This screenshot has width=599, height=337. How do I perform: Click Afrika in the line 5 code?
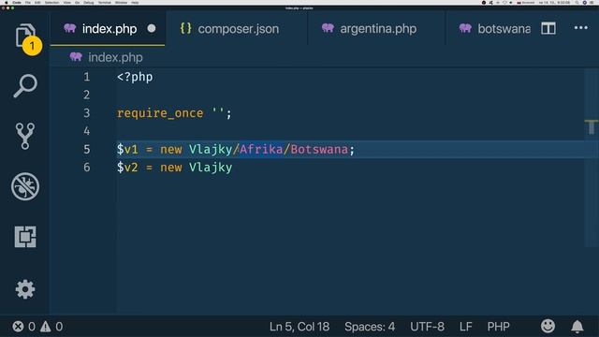pos(261,149)
